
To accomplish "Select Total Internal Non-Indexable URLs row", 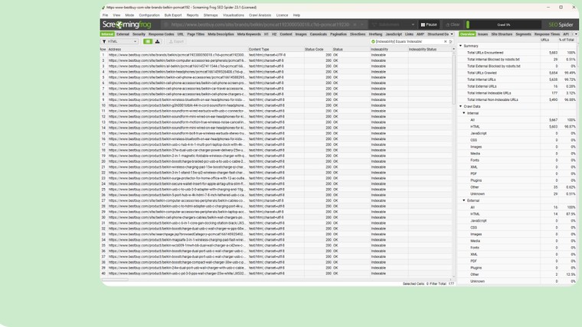I will (x=518, y=99).
